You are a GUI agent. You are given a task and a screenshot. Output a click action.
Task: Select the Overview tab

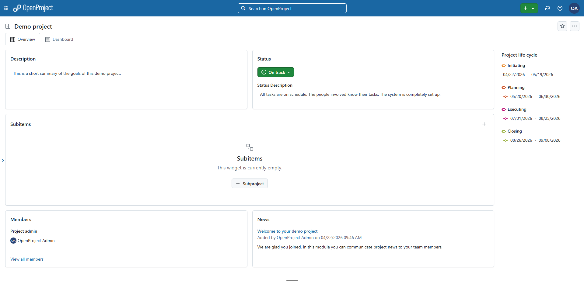[x=23, y=39]
